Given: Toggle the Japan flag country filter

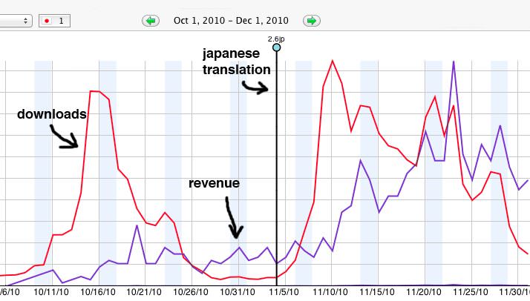Looking at the screenshot, I should coord(55,21).
